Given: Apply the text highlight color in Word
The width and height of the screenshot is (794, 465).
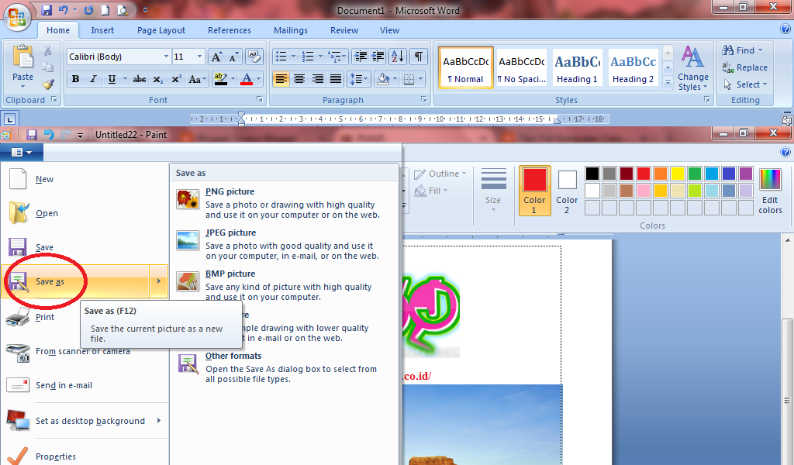Looking at the screenshot, I should pos(220,79).
